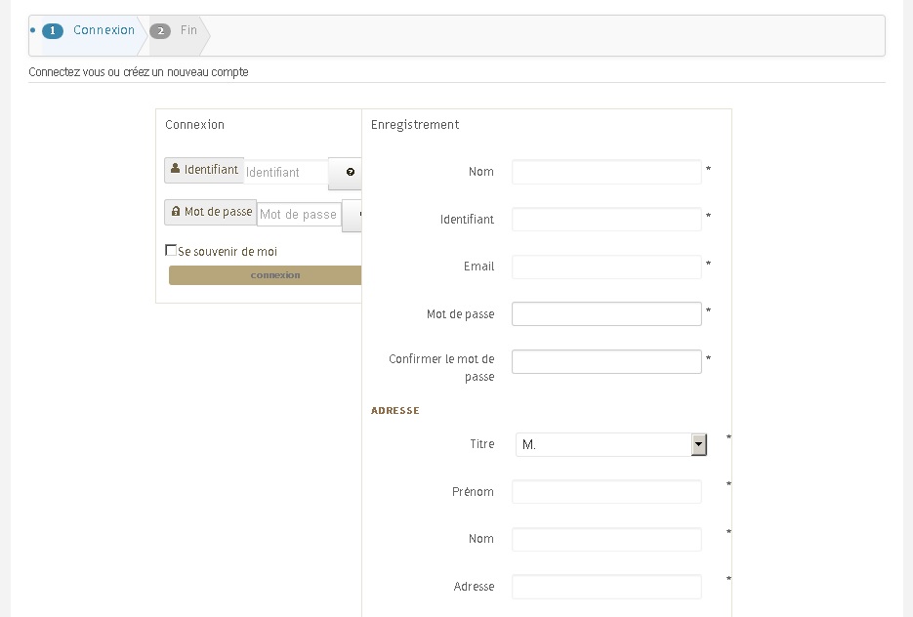Click the step 2 number badge
This screenshot has height=617, width=913.
coord(160,31)
